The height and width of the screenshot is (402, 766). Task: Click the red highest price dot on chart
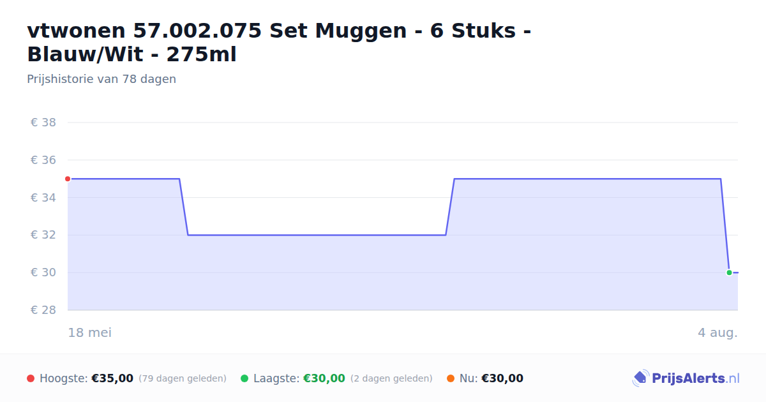tap(68, 179)
